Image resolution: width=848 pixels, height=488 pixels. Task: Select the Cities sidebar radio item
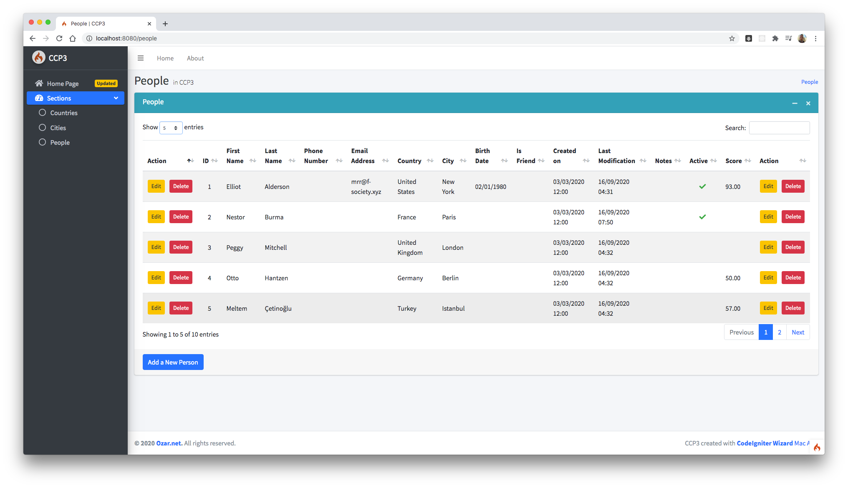(42, 128)
